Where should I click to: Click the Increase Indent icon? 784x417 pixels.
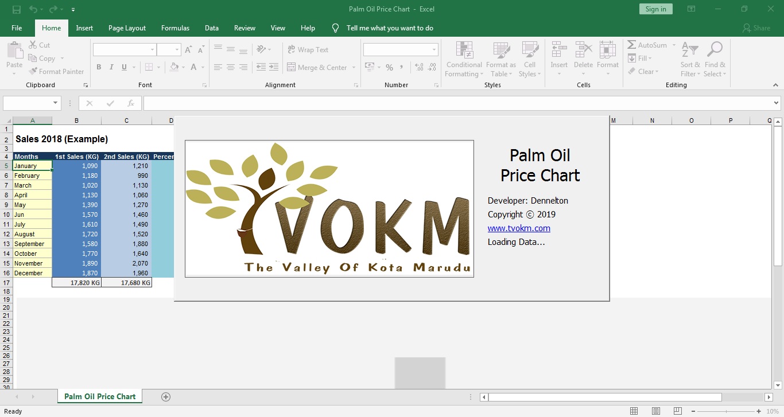click(x=274, y=67)
